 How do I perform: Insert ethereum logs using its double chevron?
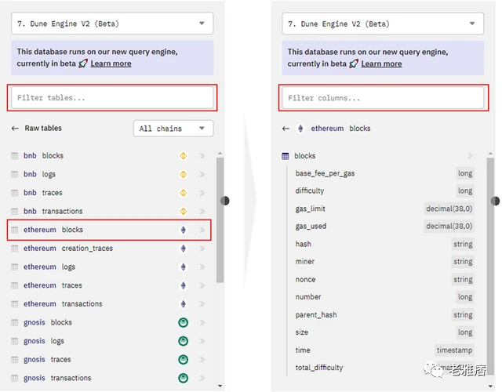click(202, 267)
